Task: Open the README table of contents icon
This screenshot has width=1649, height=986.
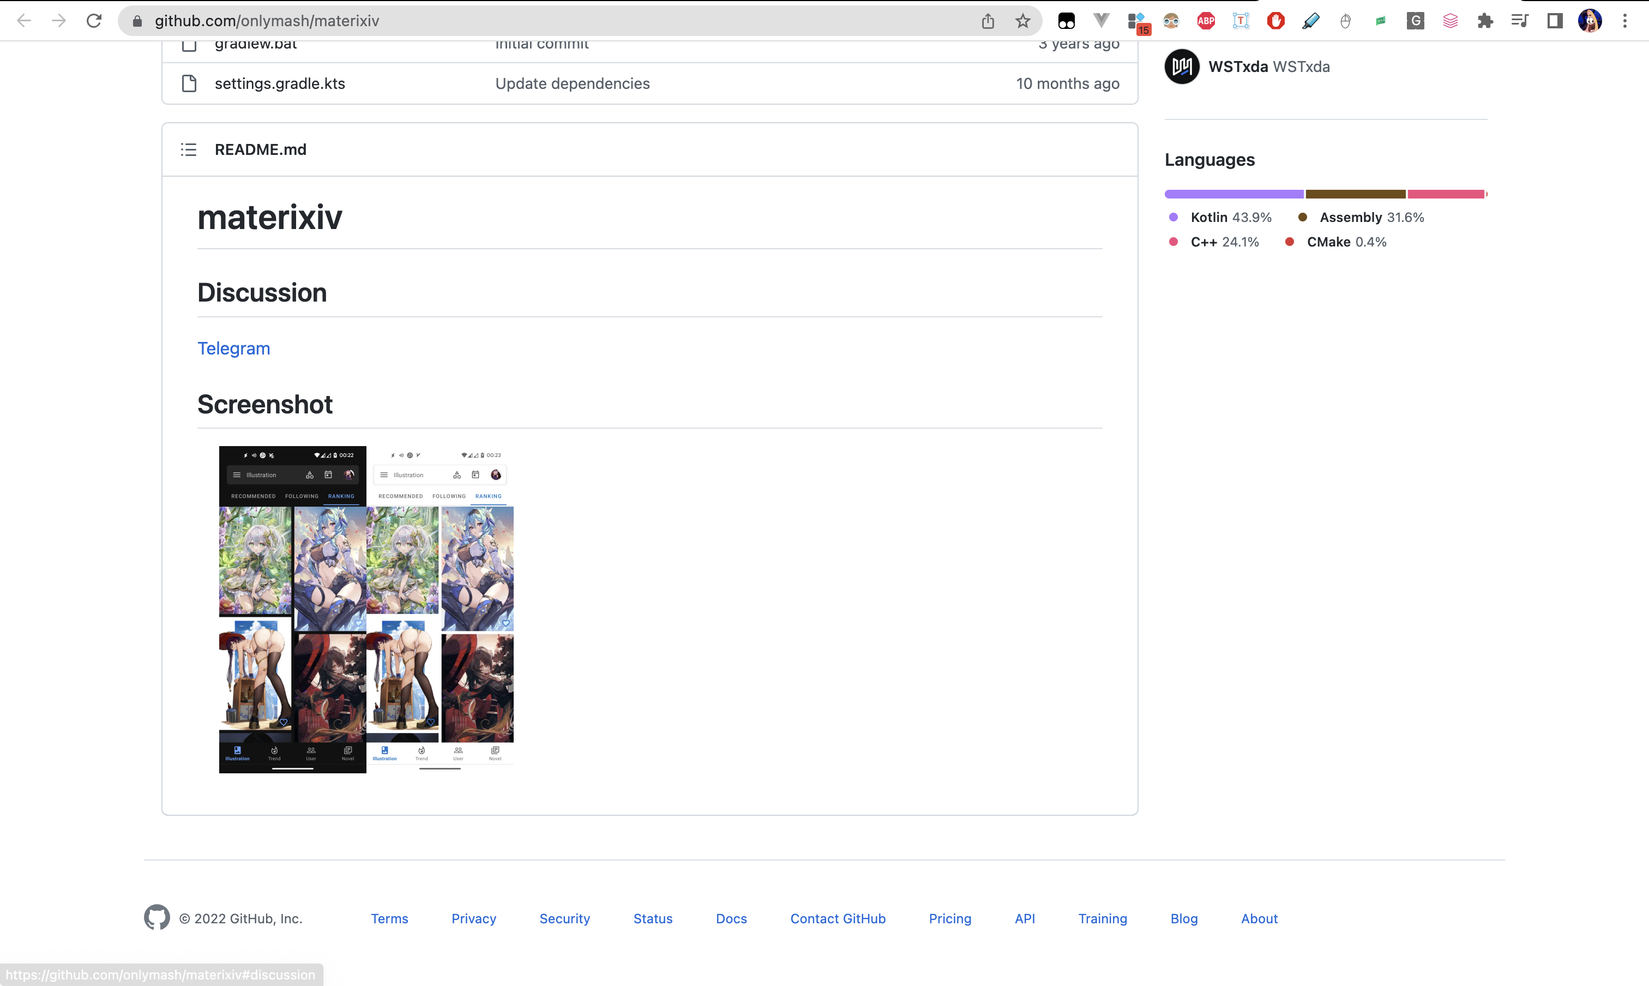Action: (189, 149)
